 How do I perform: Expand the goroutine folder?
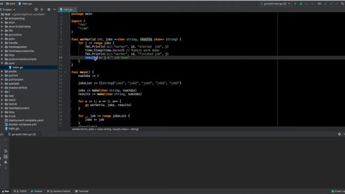click(2, 34)
